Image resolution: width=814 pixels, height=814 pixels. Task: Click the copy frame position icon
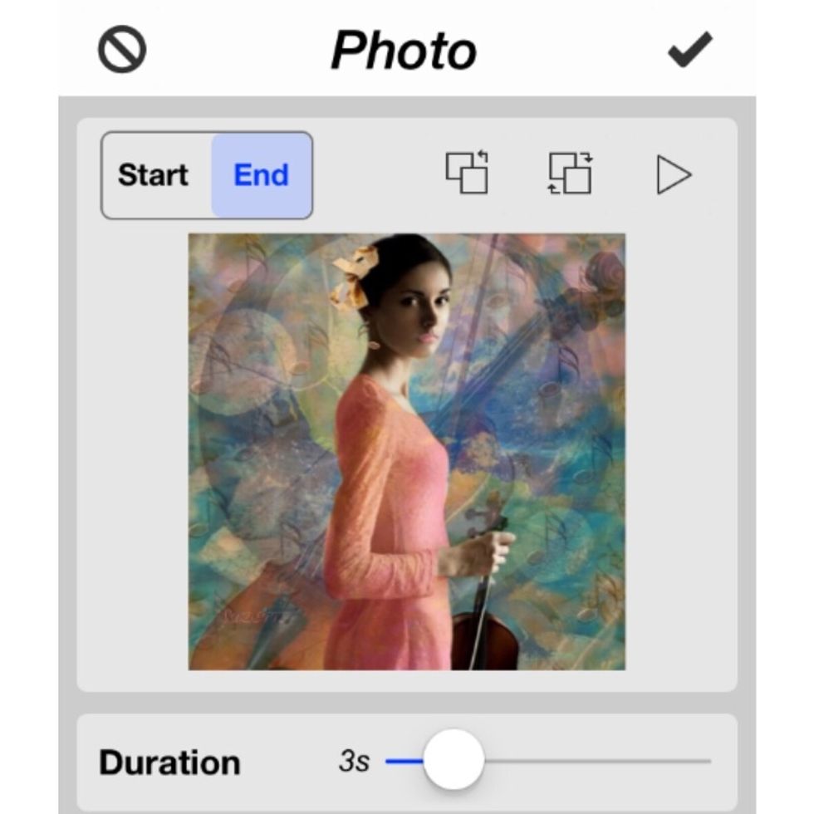point(467,174)
